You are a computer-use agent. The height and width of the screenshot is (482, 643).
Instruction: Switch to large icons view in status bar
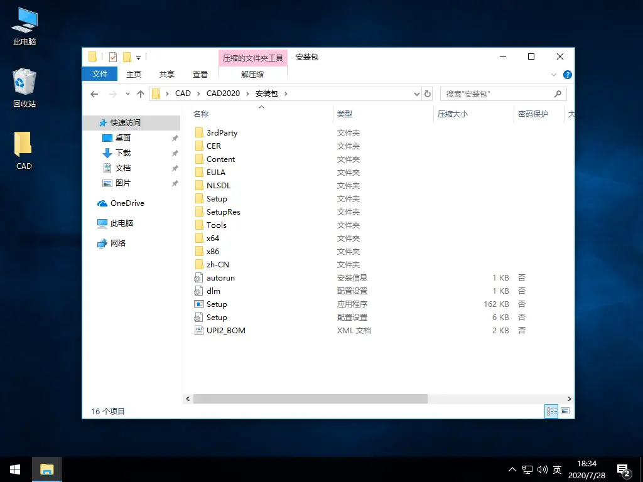click(565, 410)
